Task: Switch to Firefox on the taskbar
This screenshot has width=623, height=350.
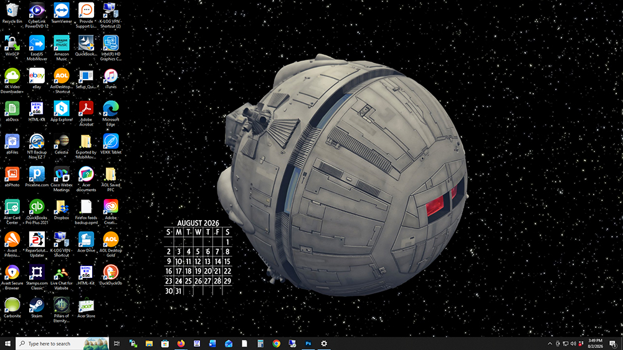Action: [x=181, y=344]
